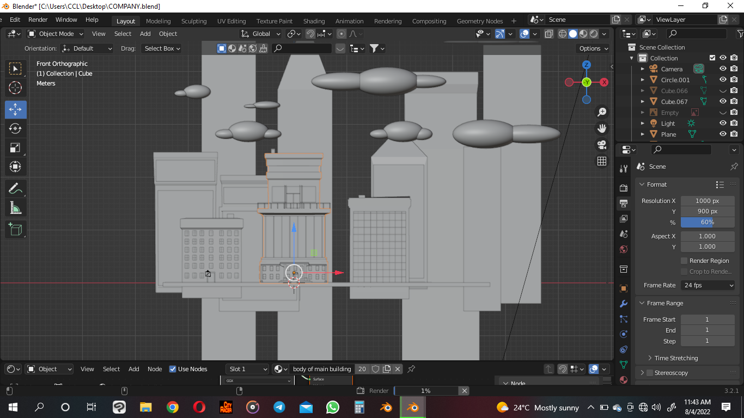Unlink the body of main building material
Image resolution: width=744 pixels, height=418 pixels.
pos(398,369)
